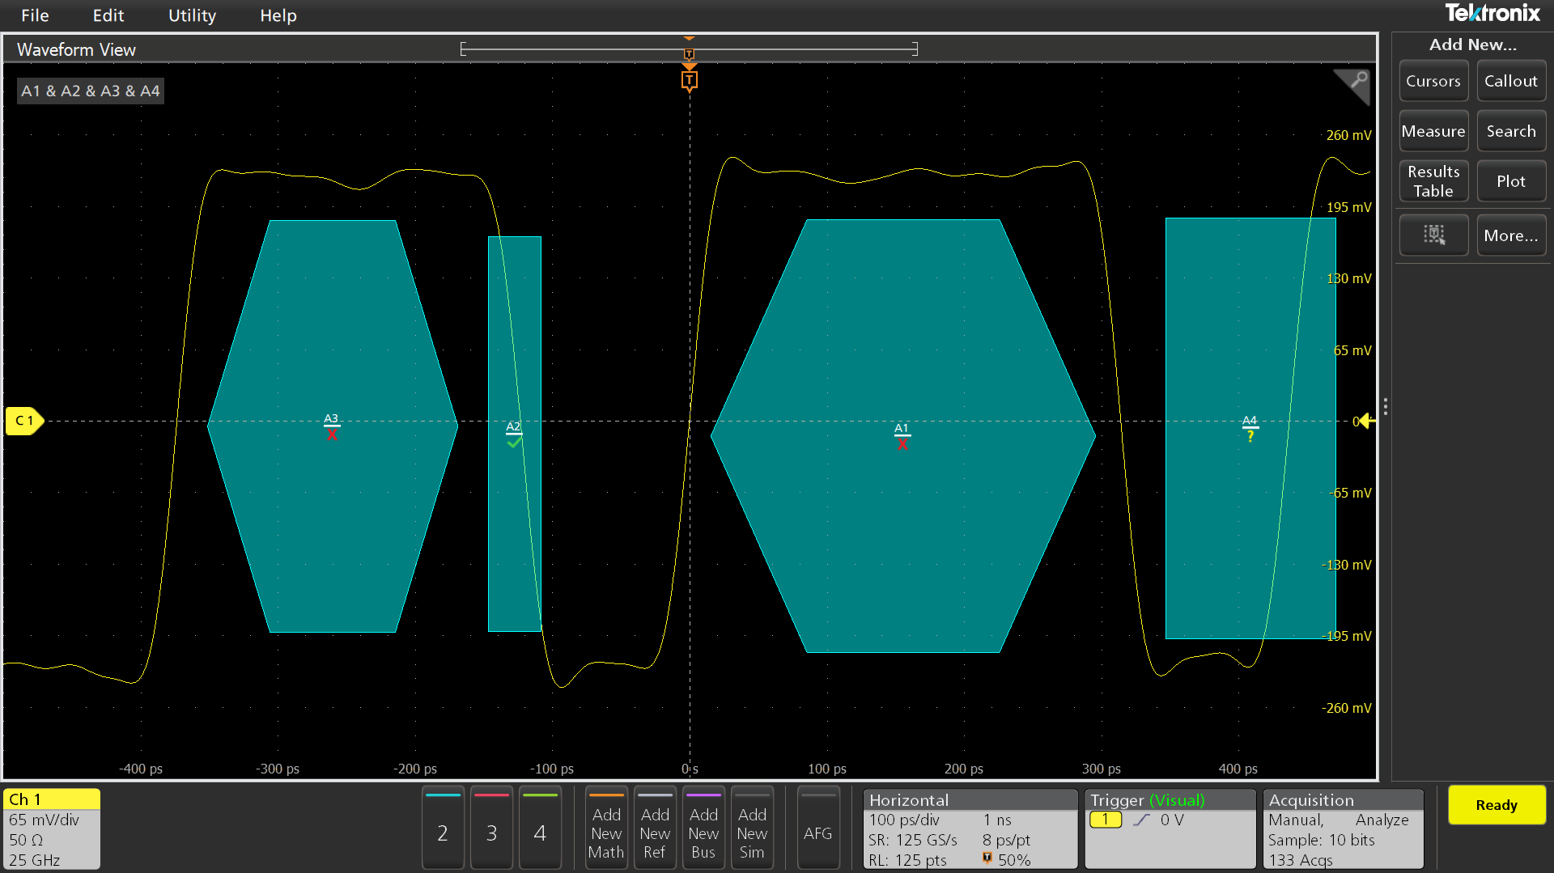Image resolution: width=1554 pixels, height=873 pixels.
Task: Click the 400 ps time axis label
Action: (1238, 769)
